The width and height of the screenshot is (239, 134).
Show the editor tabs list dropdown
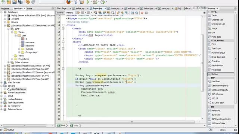pyautogui.click(x=201, y=8)
